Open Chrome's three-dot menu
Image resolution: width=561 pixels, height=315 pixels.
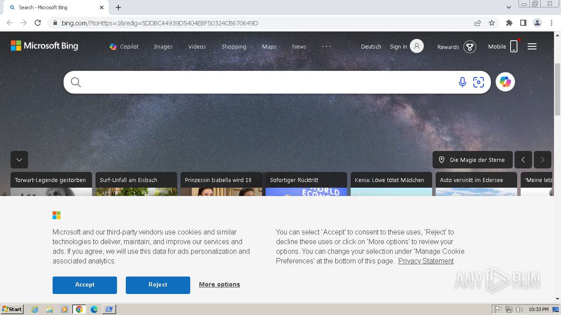(x=551, y=23)
